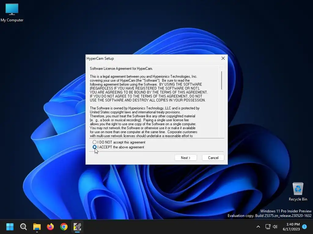The height and width of the screenshot is (234, 313).
Task: Click the HyperCam Setup title bar text
Action: point(100,58)
